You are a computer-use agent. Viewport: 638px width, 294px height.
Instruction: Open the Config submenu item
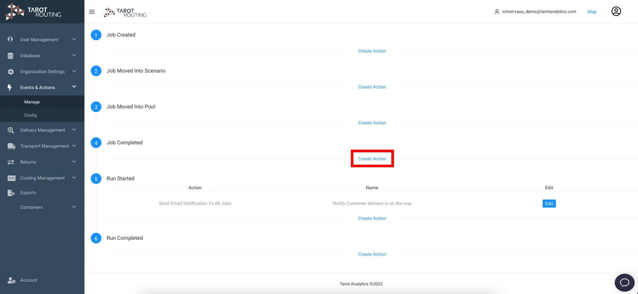pos(42,115)
